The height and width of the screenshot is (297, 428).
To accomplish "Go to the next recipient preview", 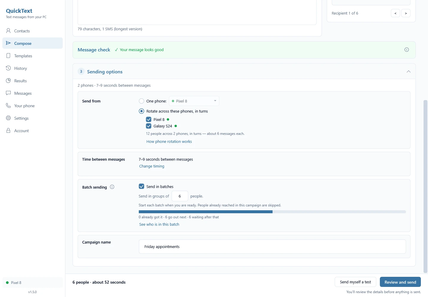I will [406, 13].
